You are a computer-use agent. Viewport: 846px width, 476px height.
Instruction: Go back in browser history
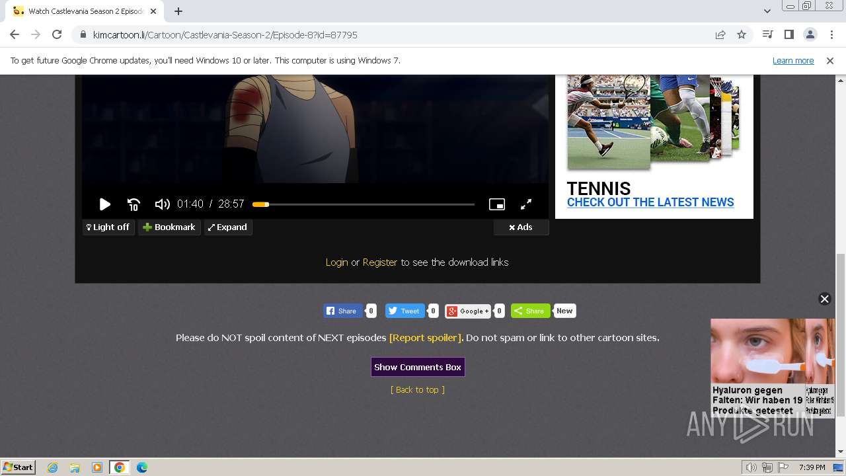point(15,34)
